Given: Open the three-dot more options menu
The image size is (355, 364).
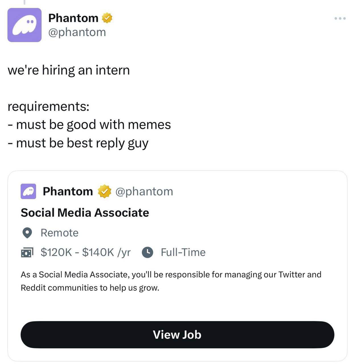Looking at the screenshot, I should 340,18.
